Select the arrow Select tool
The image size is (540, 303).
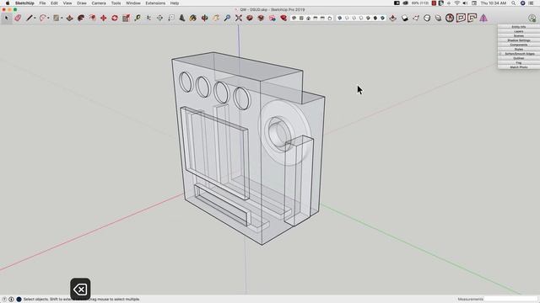tap(6, 18)
